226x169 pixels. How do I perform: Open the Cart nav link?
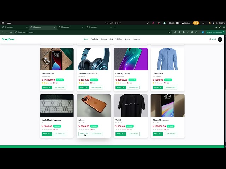pos(111,39)
